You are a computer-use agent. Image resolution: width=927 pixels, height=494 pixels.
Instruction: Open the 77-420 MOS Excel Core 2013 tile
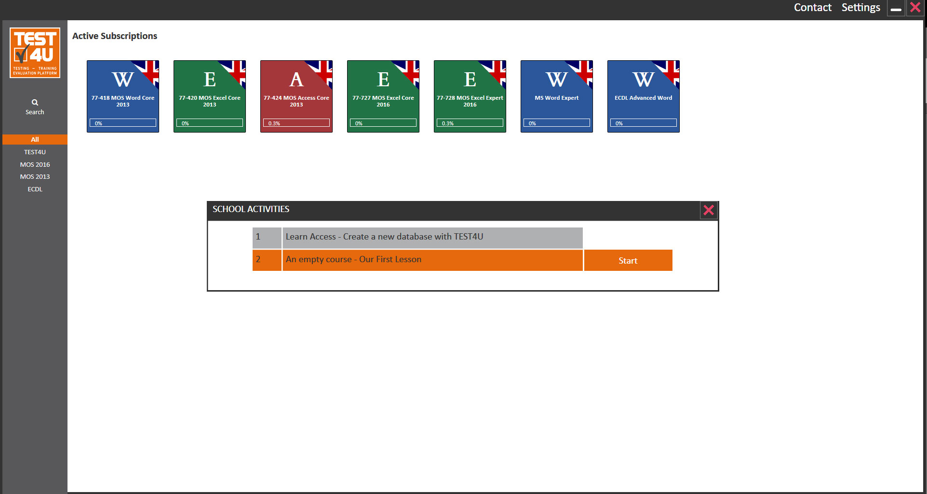point(210,96)
